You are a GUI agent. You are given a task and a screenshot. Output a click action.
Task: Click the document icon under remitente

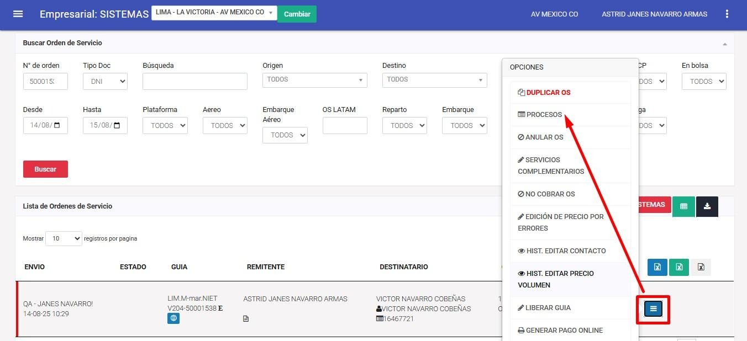pos(246,318)
